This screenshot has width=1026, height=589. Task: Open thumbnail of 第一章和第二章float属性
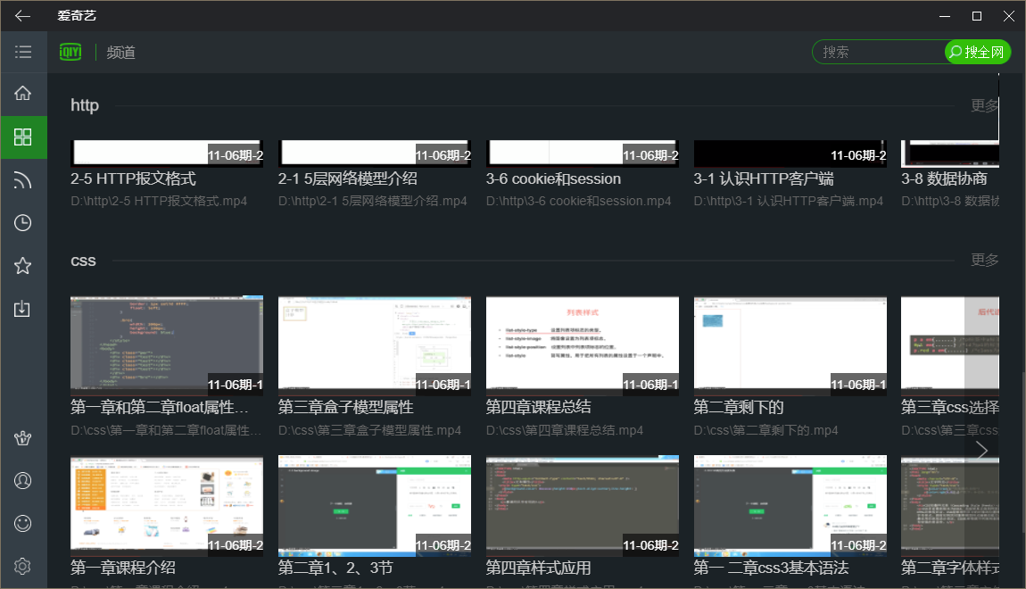(167, 345)
